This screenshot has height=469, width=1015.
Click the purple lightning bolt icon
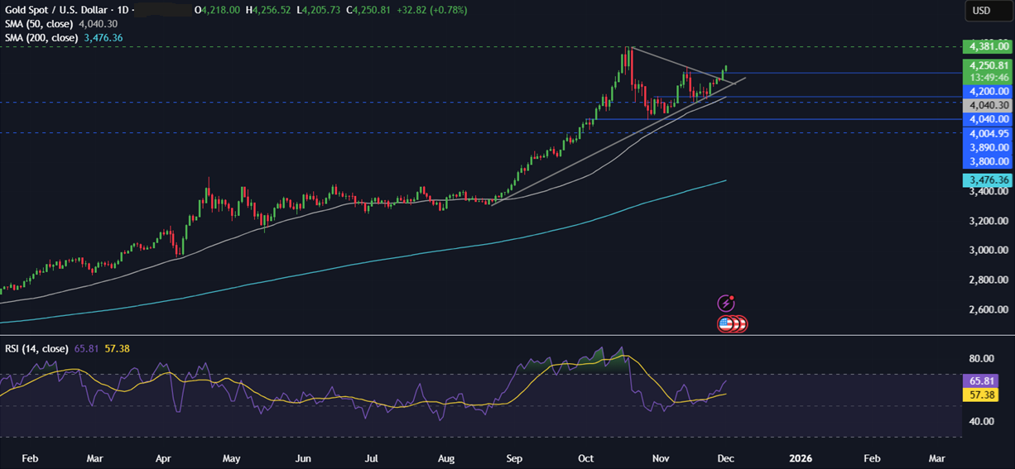[x=726, y=304]
